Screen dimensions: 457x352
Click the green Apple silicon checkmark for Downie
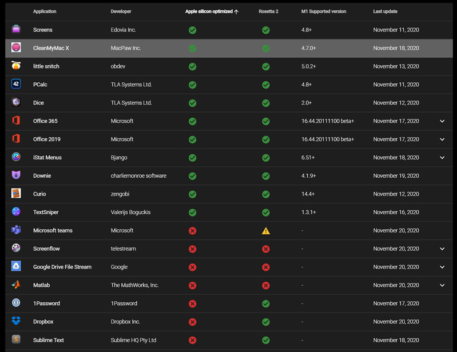click(x=193, y=176)
